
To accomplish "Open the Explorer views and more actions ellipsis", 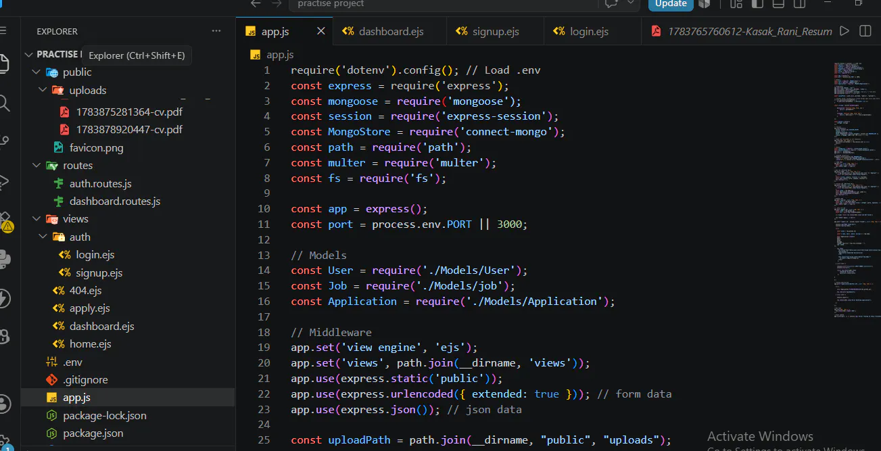I will 216,31.
